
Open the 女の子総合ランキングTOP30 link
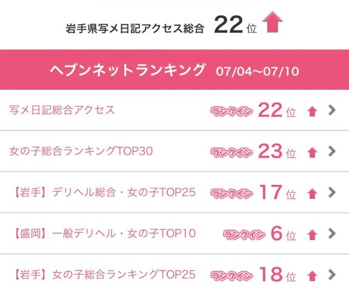pyautogui.click(x=81, y=151)
